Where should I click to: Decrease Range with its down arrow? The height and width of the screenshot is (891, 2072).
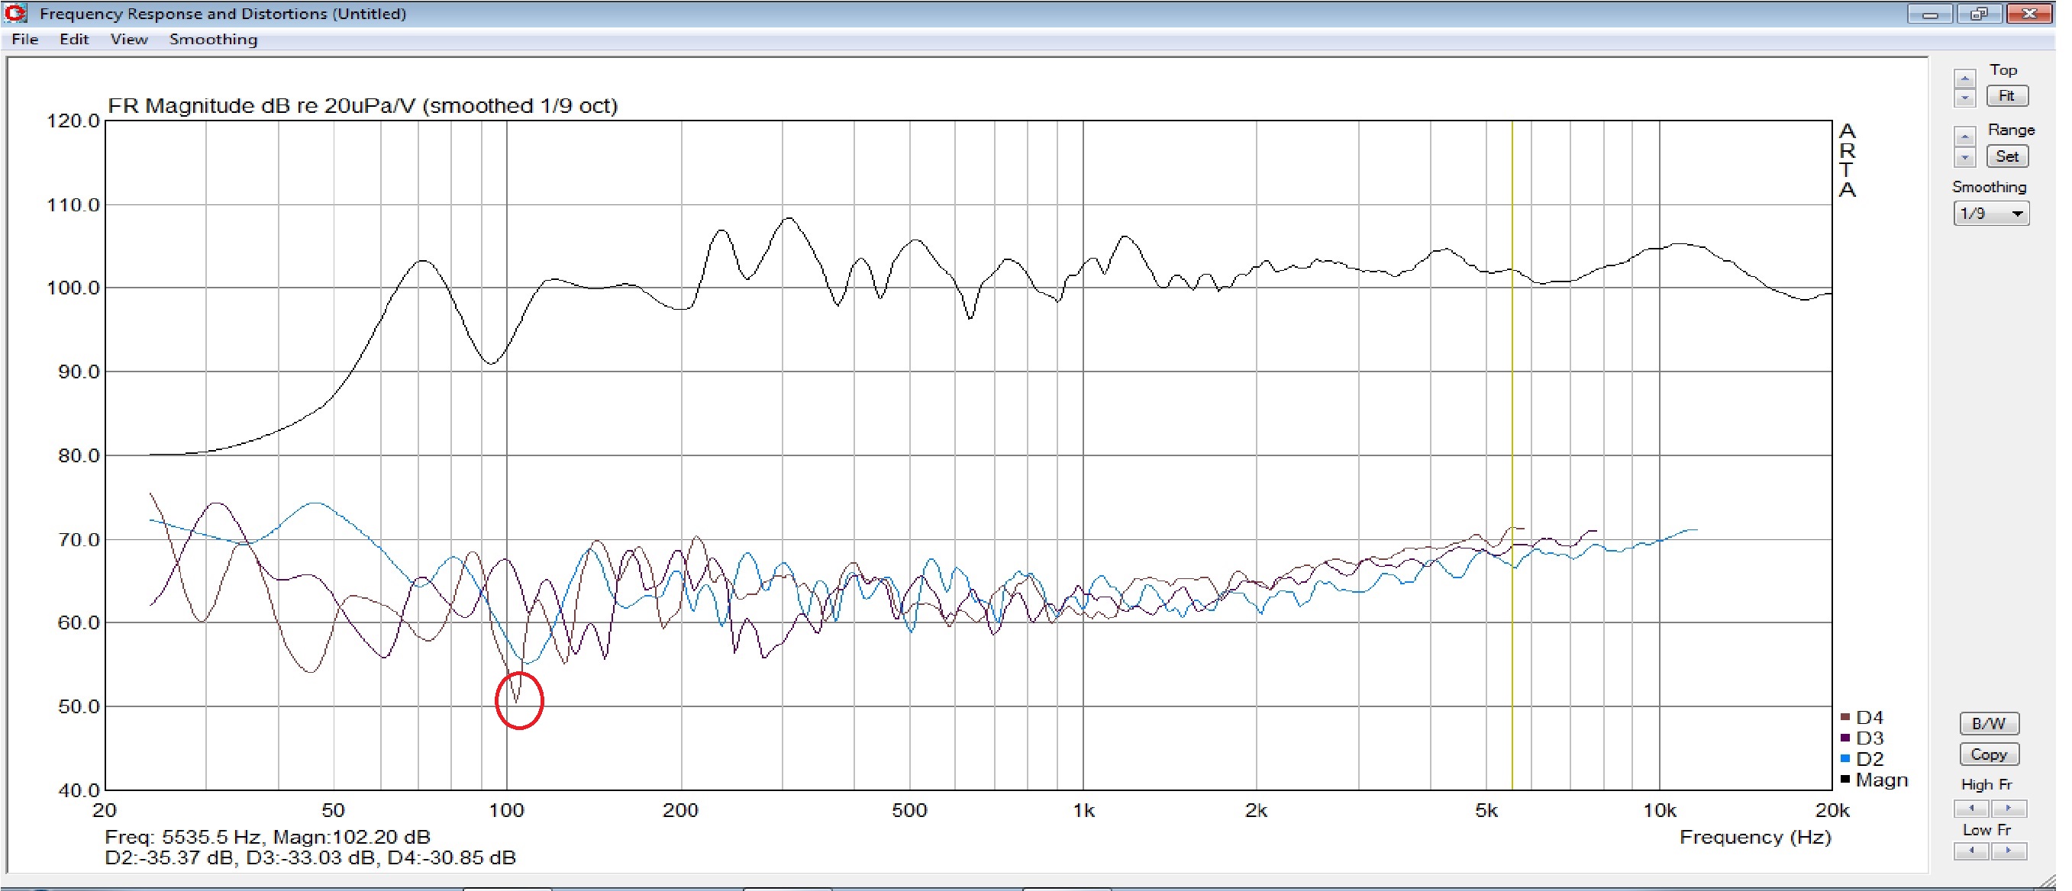[x=1964, y=157]
